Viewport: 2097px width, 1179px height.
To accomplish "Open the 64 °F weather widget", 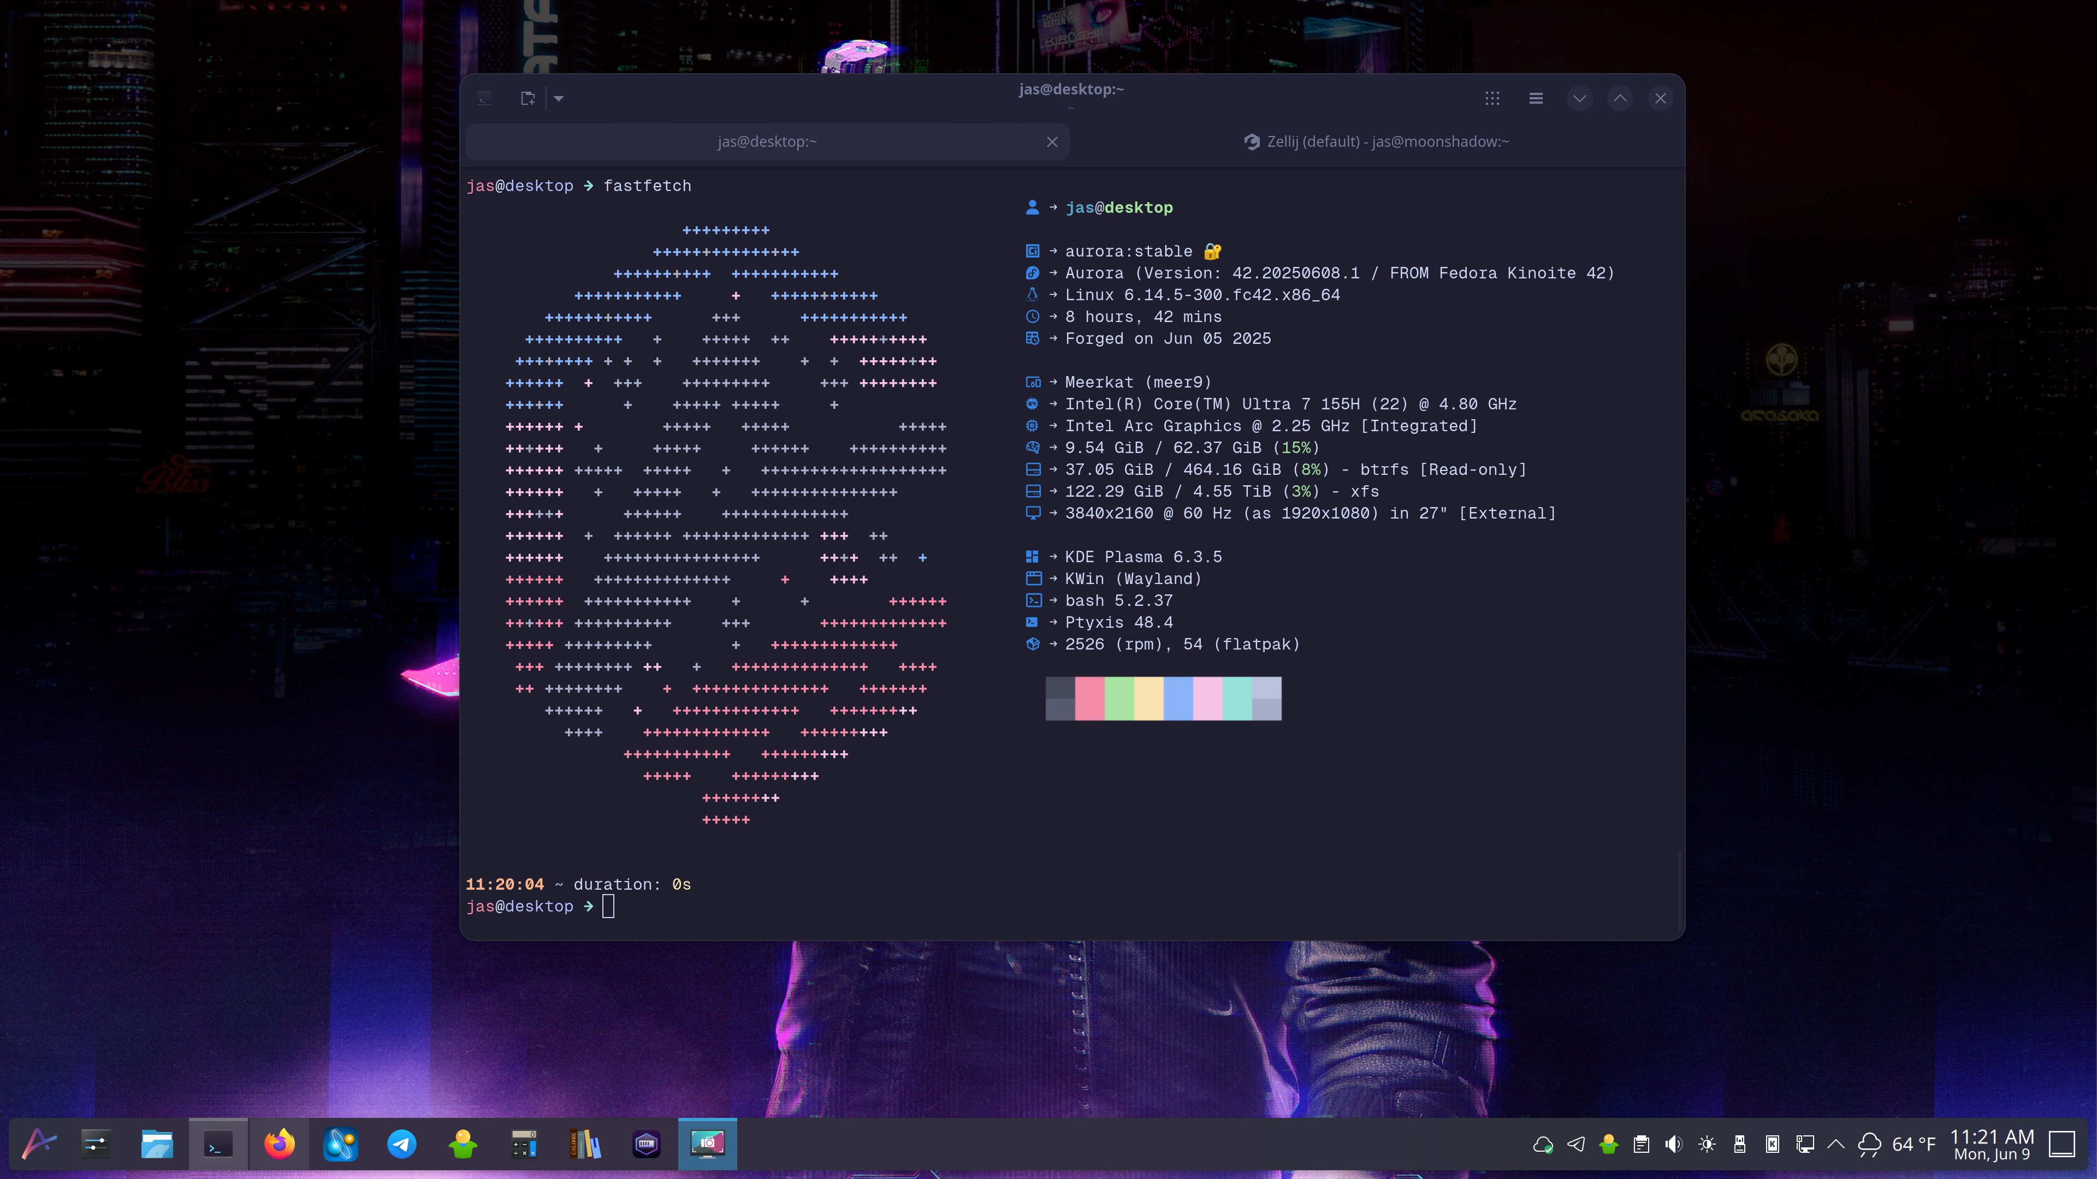I will (1898, 1145).
